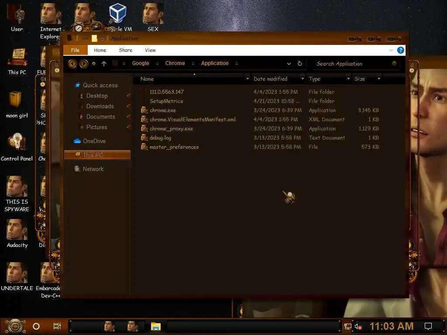This screenshot has height=335, width=447.
Task: Select chrome_proxy.exe file icon
Action: 144,129
